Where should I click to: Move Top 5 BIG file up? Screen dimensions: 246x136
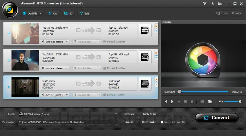click(x=156, y=55)
